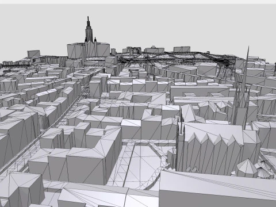
Task: Select the tall dark cathedral tower on the skyline
Action: point(89,30)
